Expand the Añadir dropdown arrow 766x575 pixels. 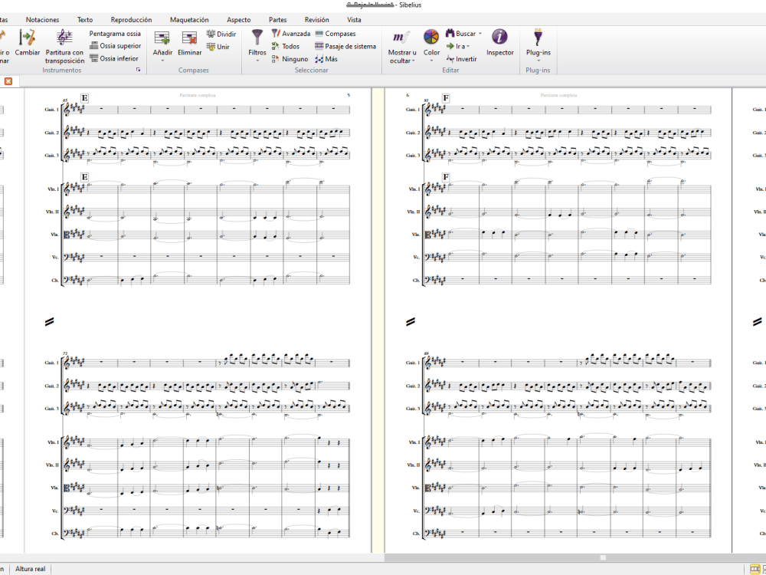click(162, 61)
